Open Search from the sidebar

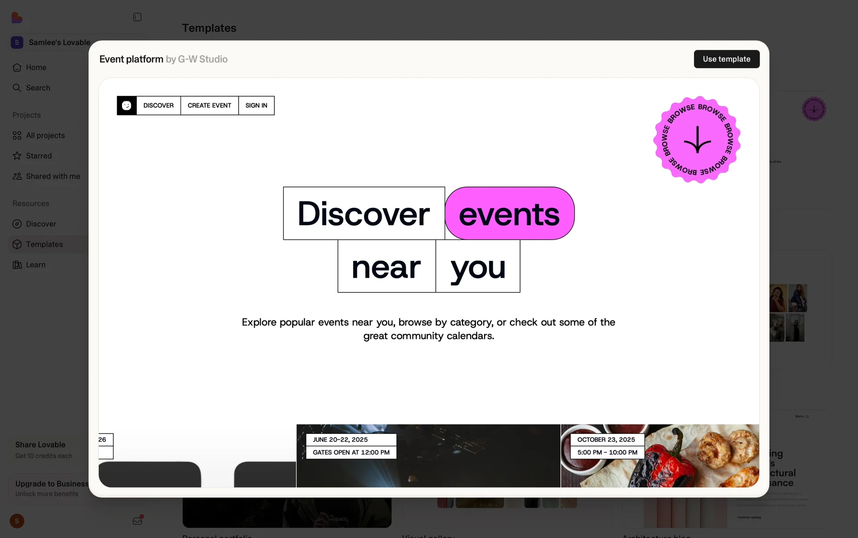pos(38,88)
